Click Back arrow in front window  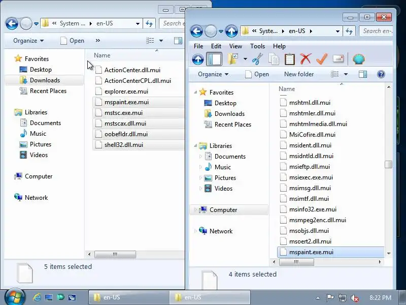(197, 31)
